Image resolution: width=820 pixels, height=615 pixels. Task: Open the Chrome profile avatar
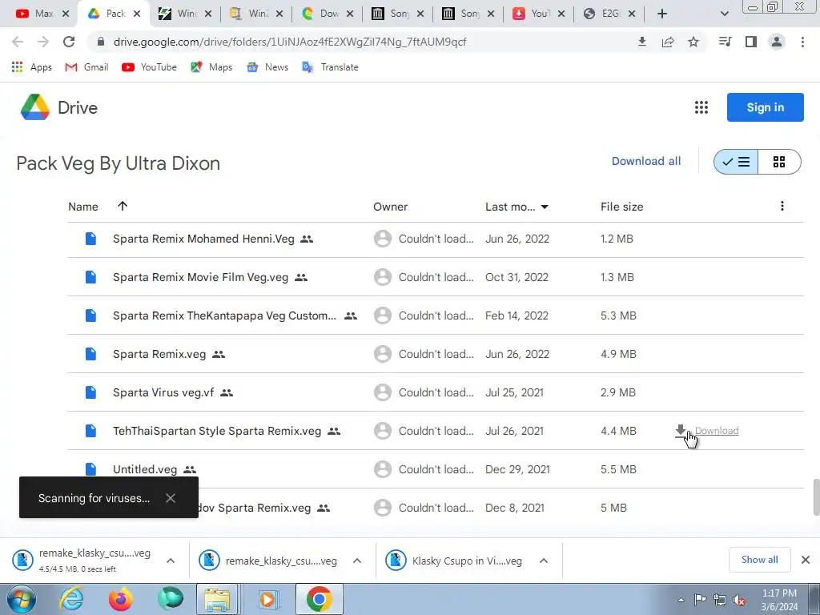pos(777,42)
